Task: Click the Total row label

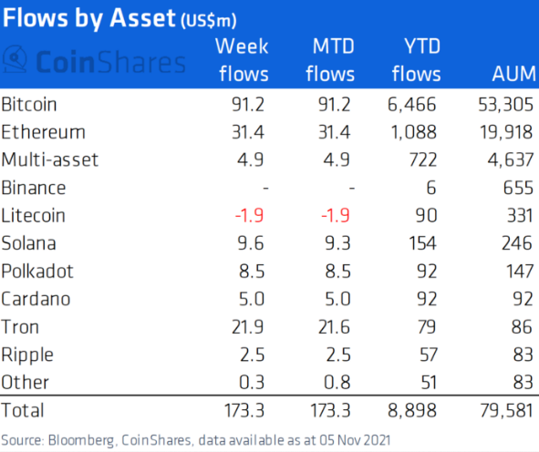Action: 23,410
